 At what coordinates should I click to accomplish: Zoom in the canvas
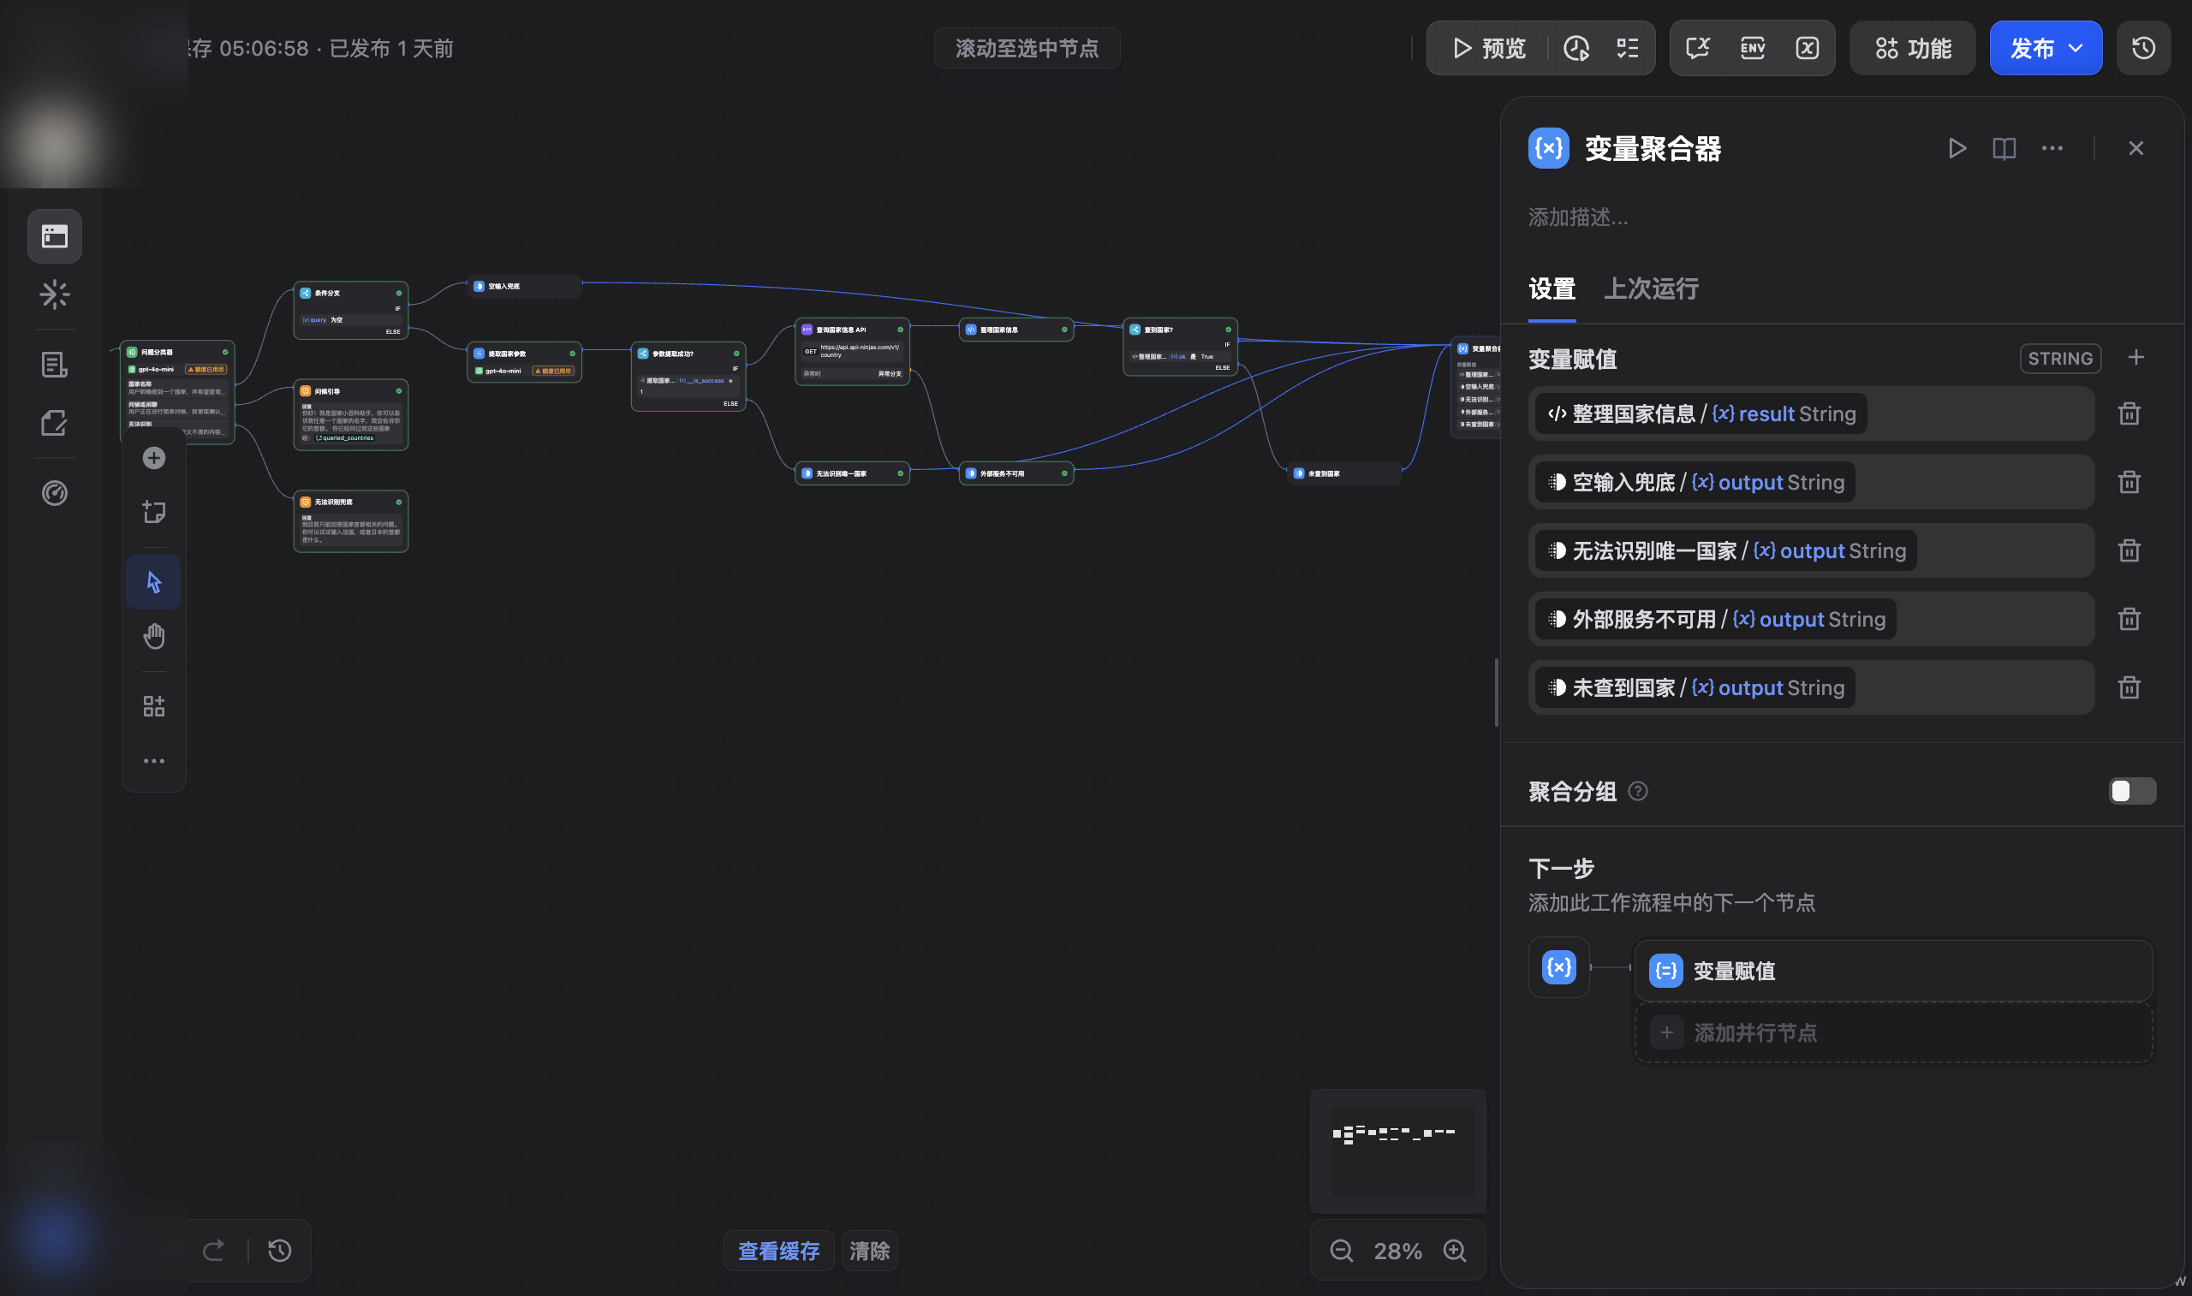click(x=1454, y=1251)
